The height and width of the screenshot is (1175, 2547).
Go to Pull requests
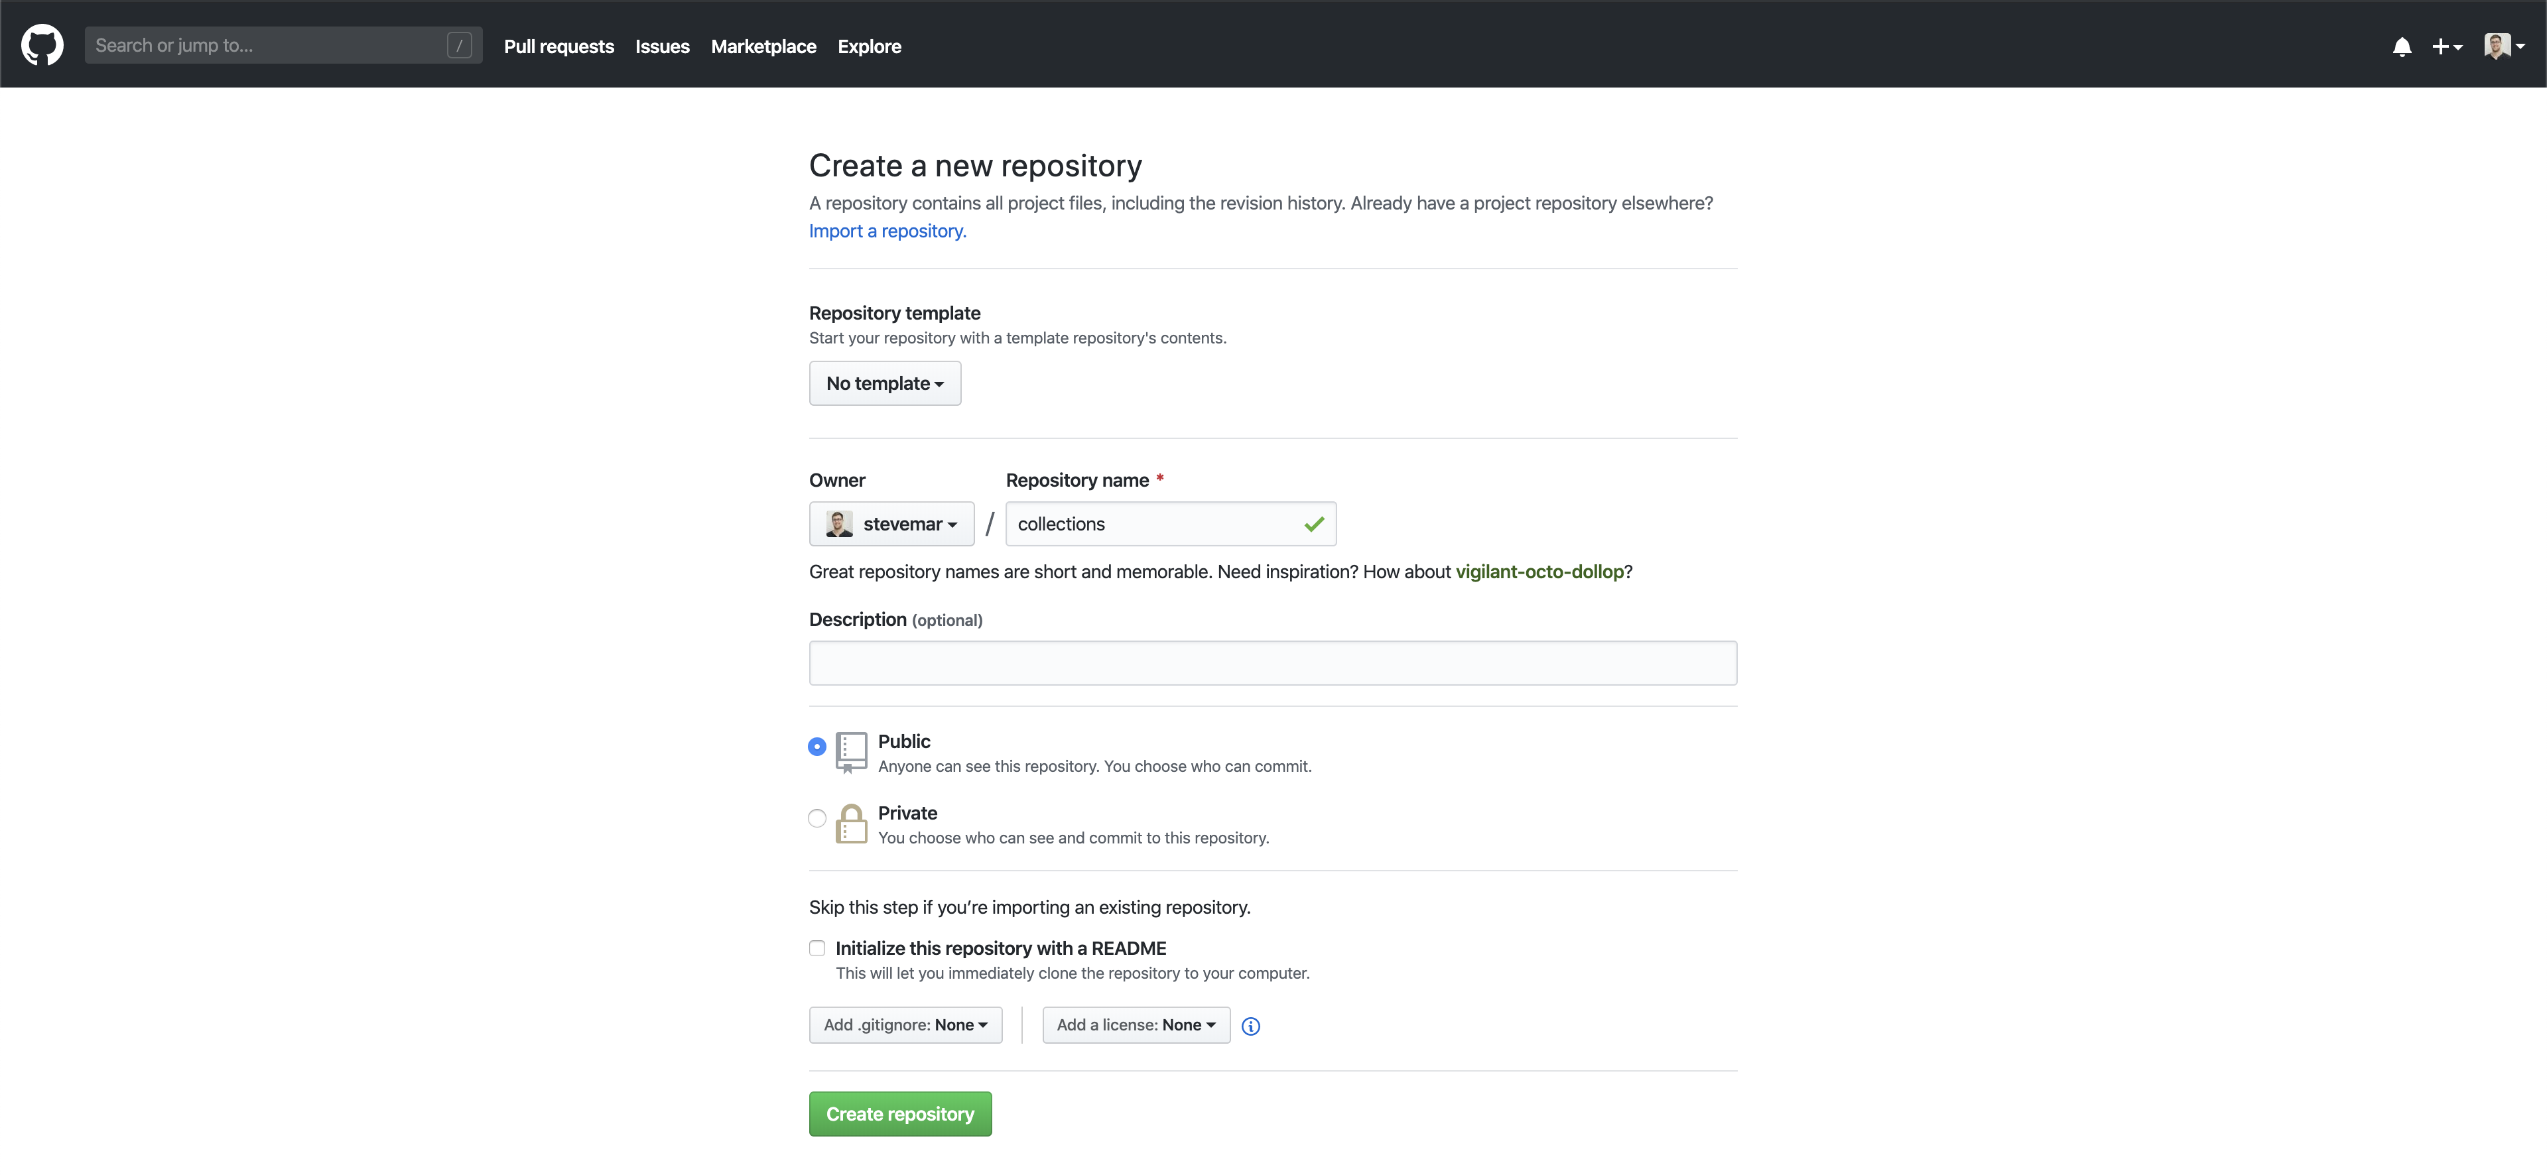point(558,46)
